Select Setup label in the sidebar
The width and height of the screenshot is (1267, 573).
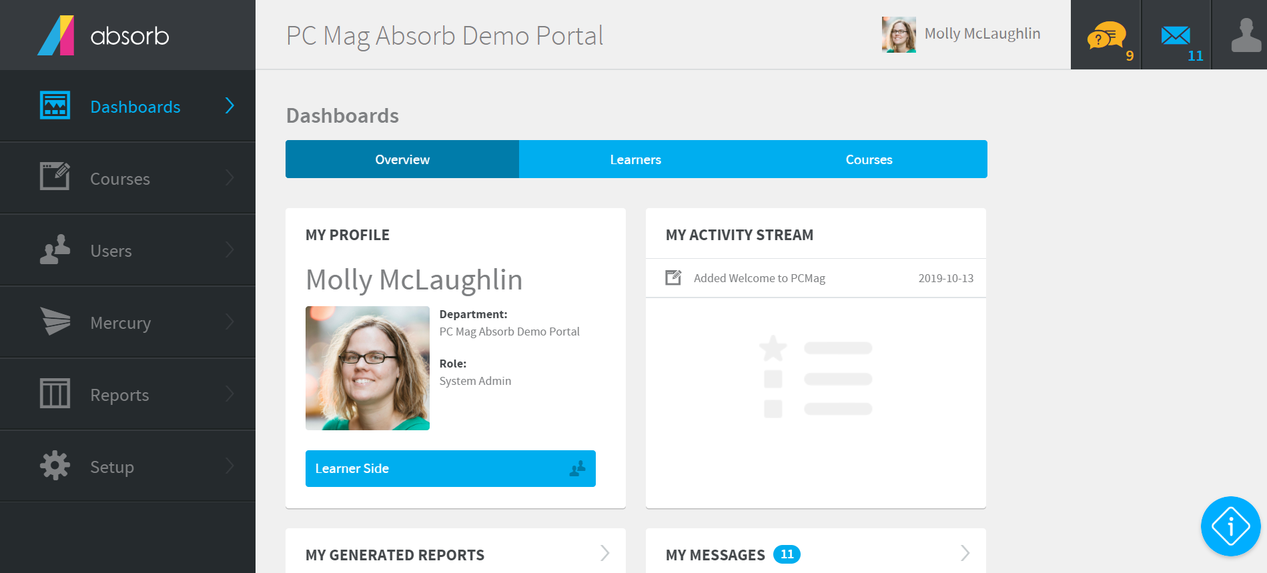coord(112,468)
